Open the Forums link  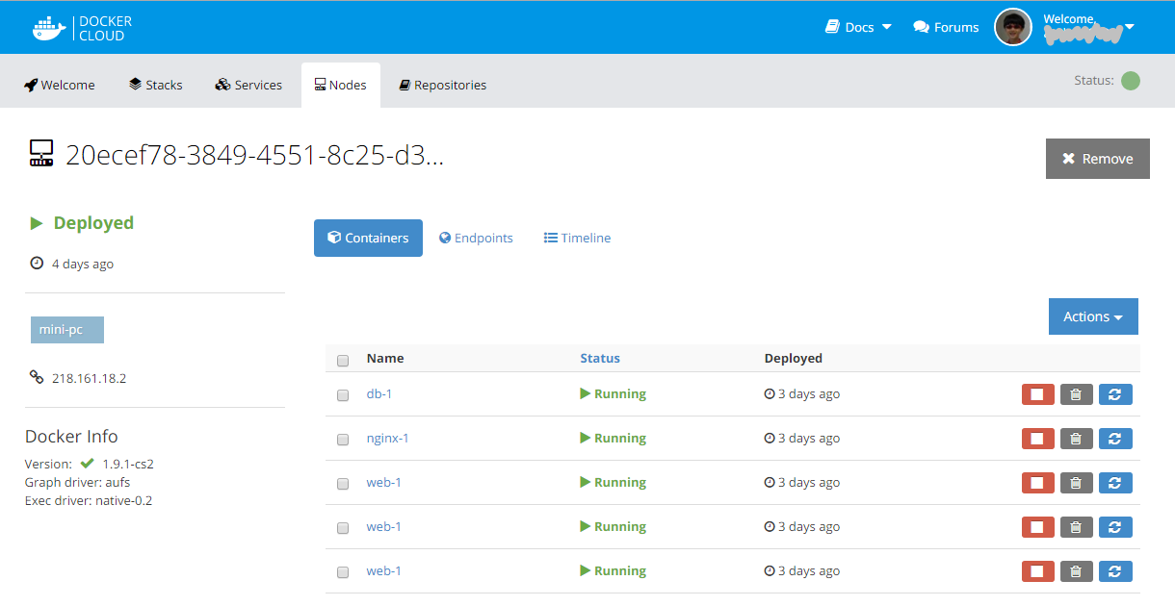[x=946, y=27]
